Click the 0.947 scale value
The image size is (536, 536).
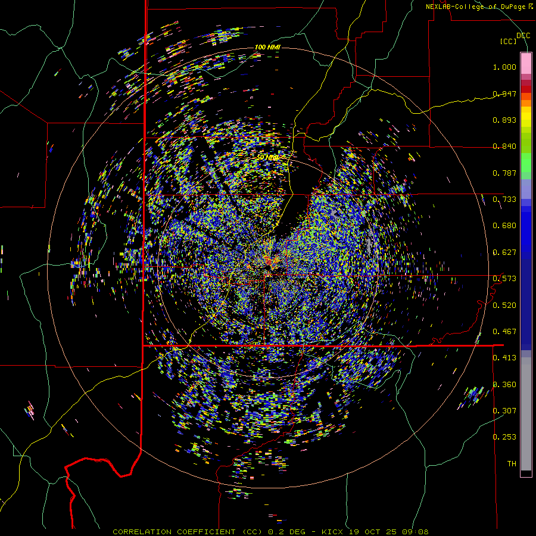point(504,94)
